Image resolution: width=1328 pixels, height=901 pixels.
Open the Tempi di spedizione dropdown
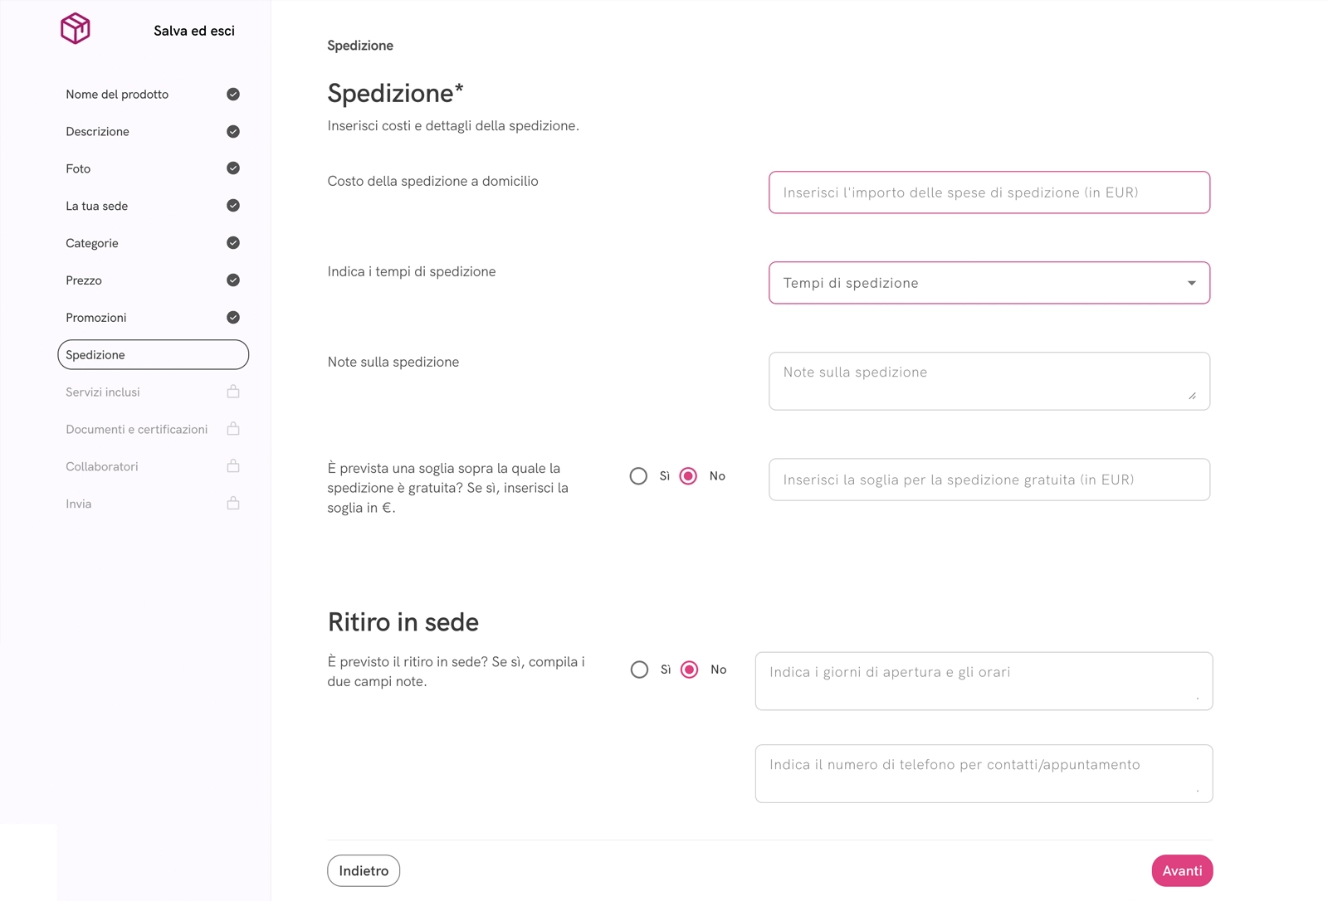(989, 283)
